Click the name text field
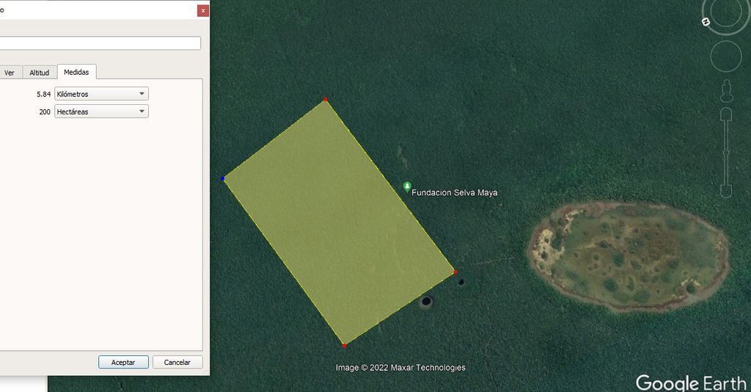 coord(100,43)
